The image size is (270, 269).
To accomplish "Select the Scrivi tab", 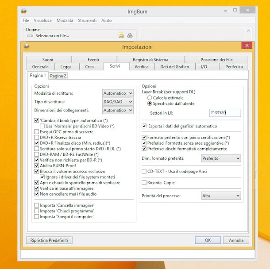I will click(x=116, y=66).
